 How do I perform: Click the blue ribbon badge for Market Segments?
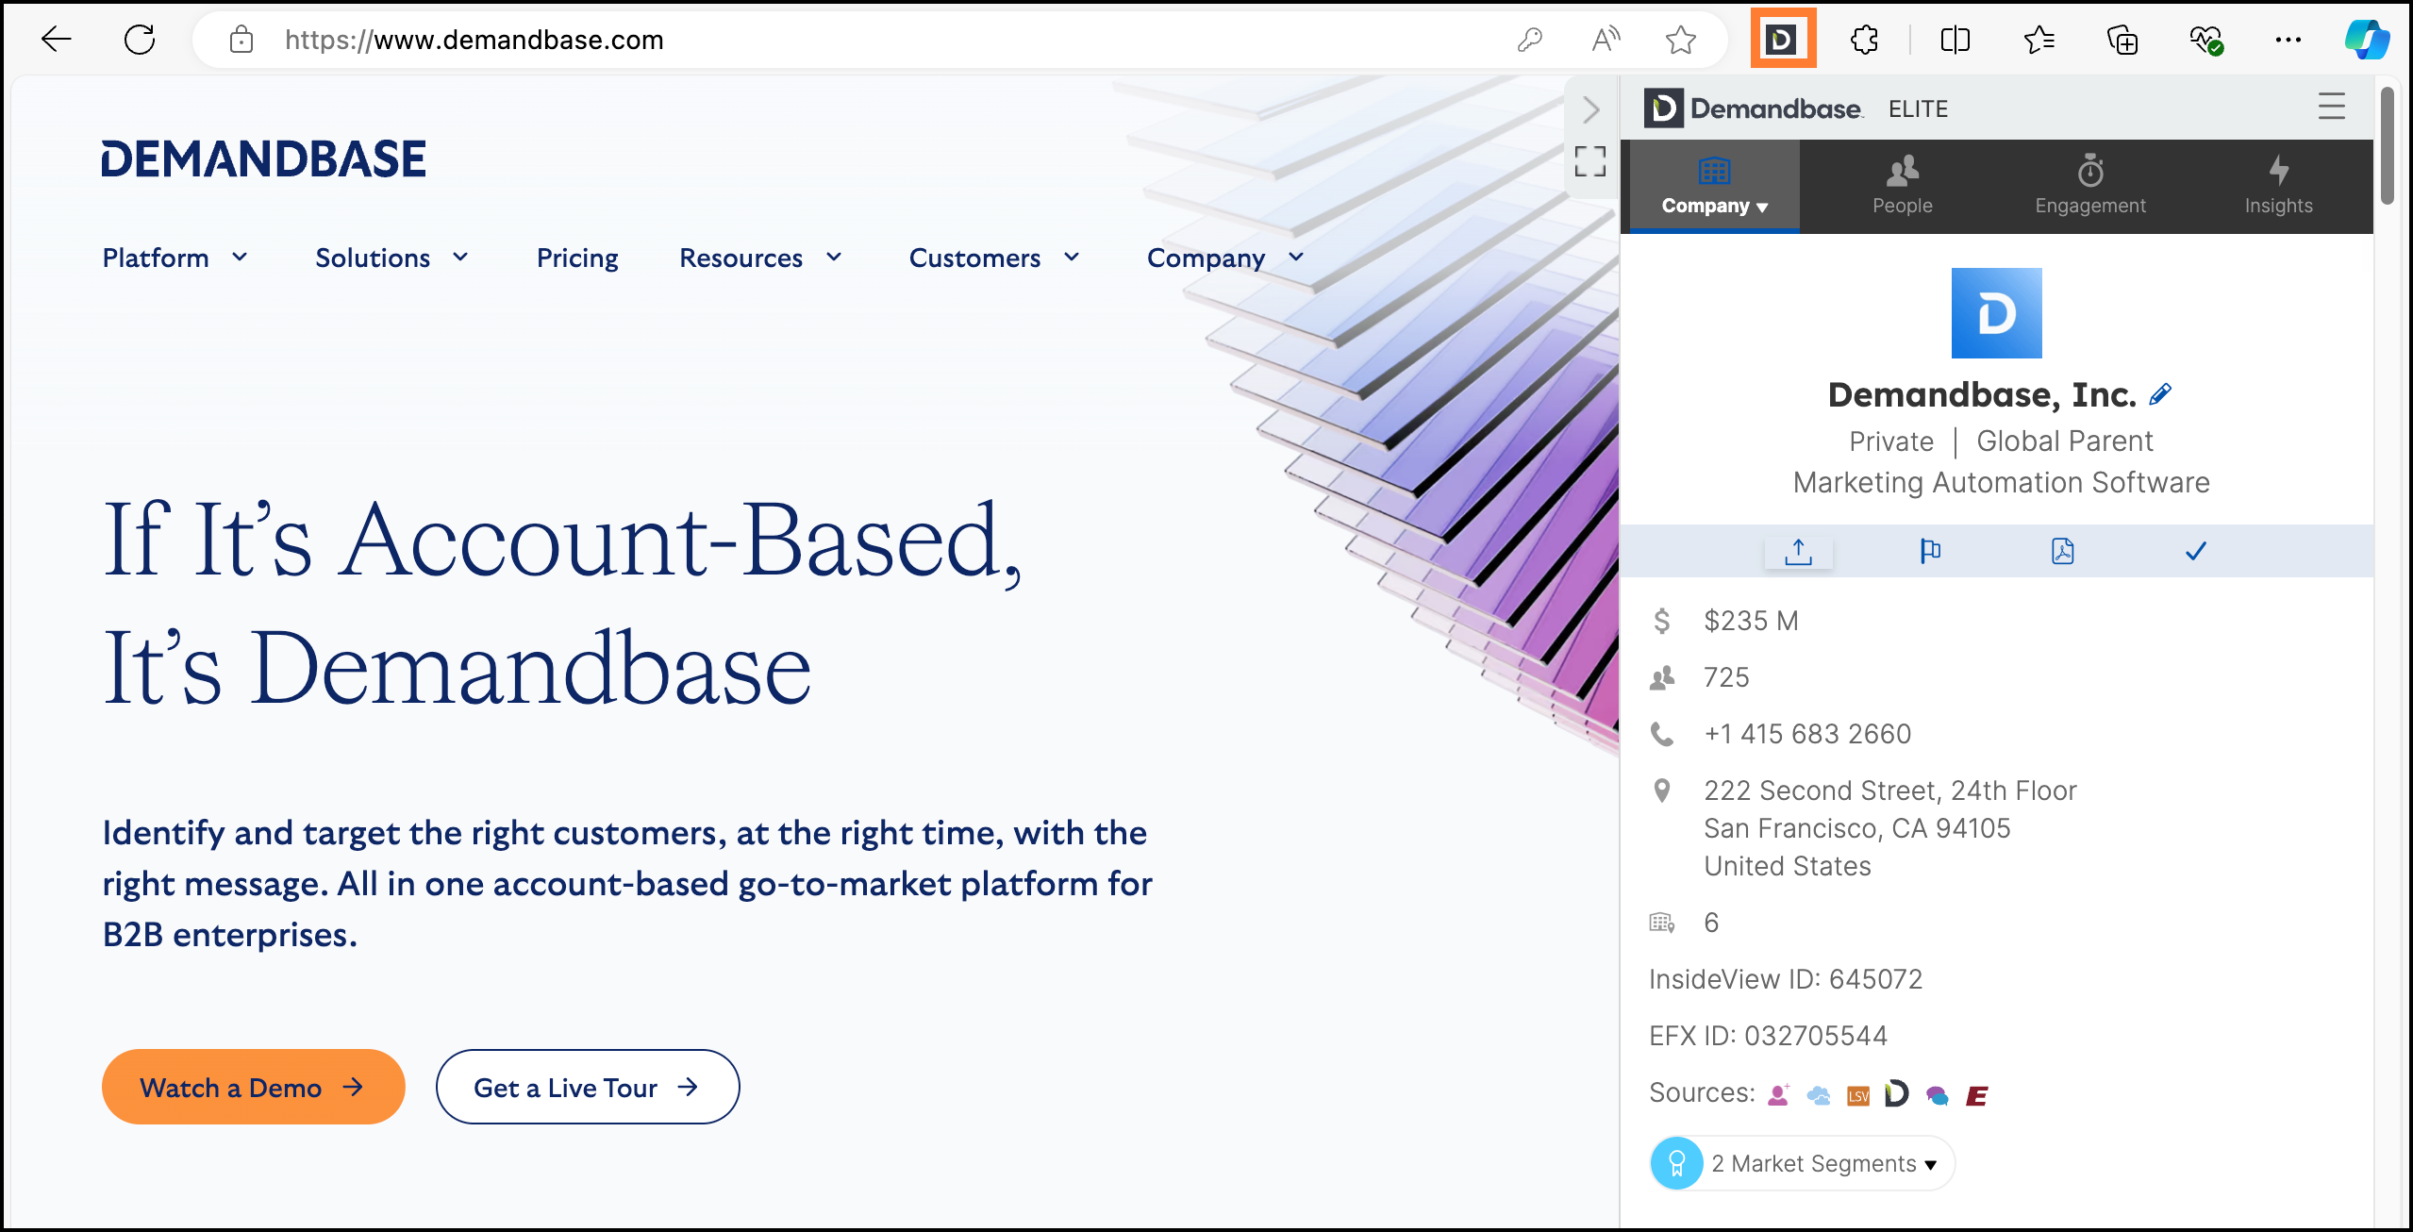1677,1163
